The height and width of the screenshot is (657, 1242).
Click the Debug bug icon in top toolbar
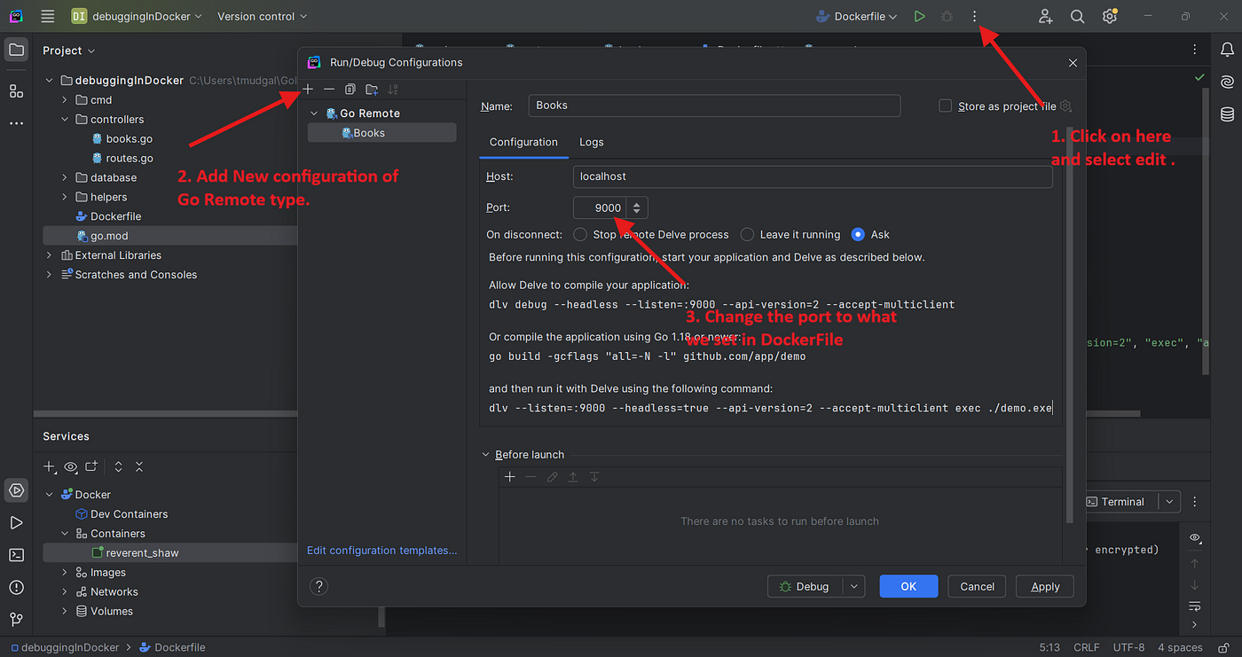pos(947,16)
